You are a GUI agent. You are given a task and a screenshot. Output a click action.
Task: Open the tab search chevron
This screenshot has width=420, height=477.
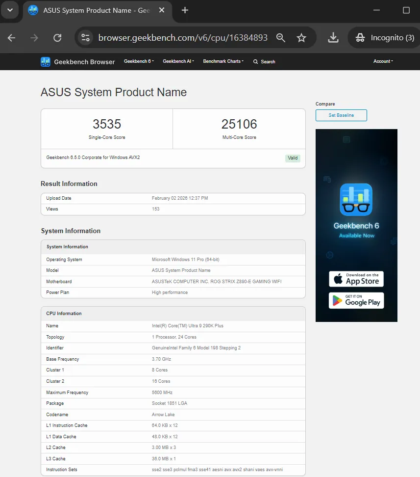10,10
